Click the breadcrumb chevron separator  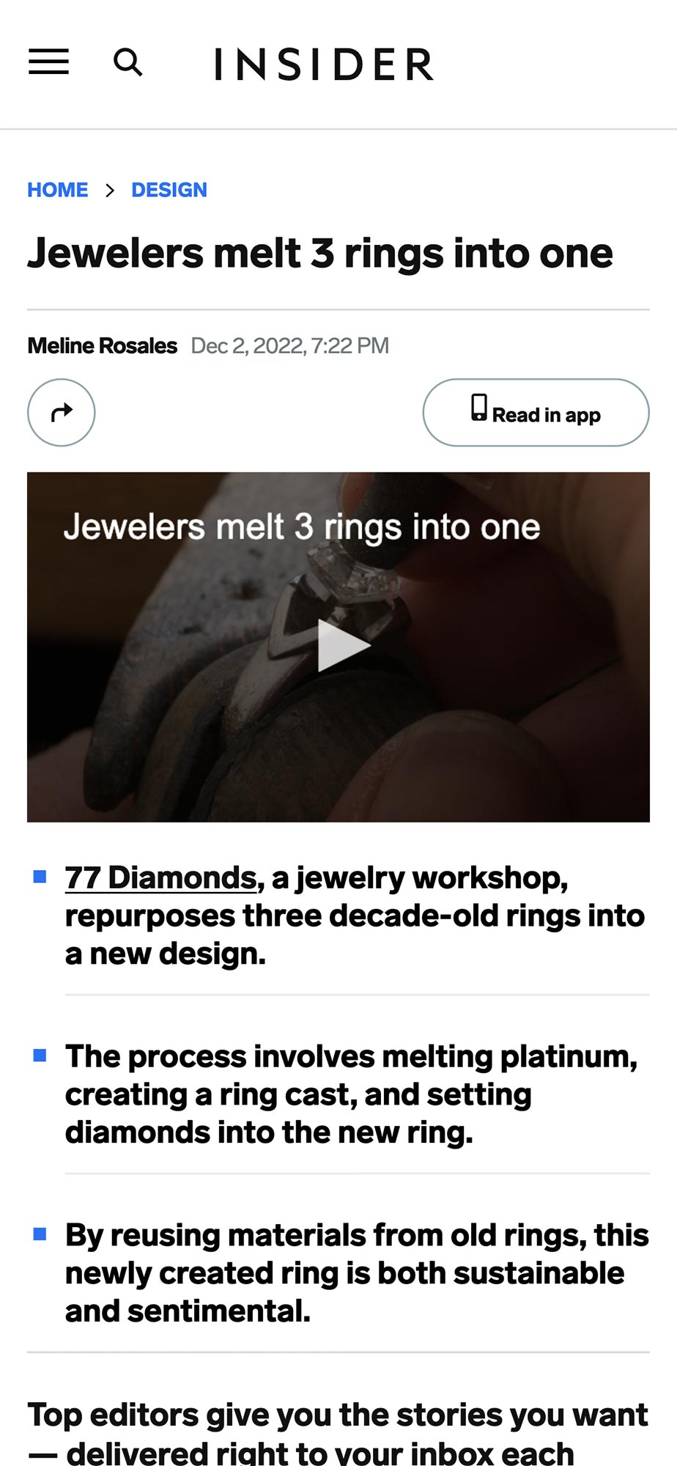tap(110, 191)
